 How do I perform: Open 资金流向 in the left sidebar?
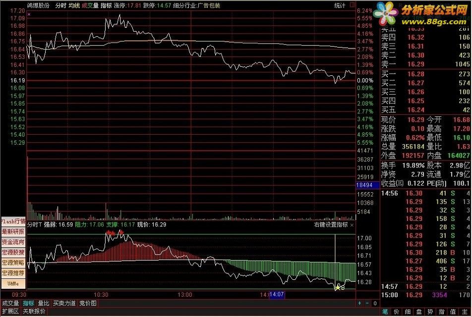point(13,242)
